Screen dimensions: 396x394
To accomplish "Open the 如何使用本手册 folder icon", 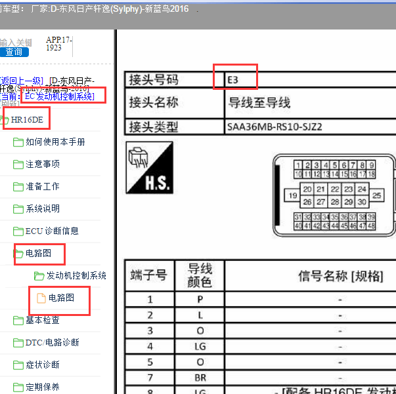I will click(18, 142).
